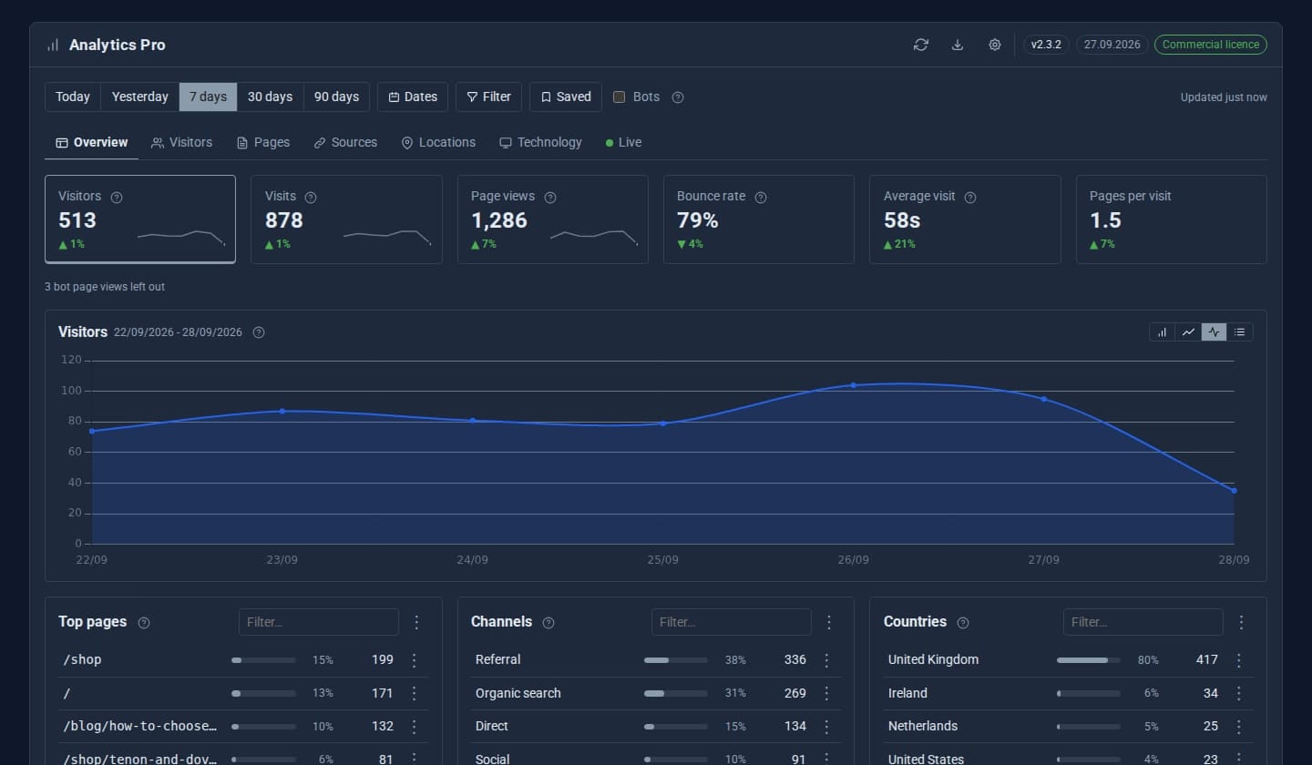Open options for /blog/how-to-choose row
Screen dimensions: 1312x765
[x=415, y=726]
